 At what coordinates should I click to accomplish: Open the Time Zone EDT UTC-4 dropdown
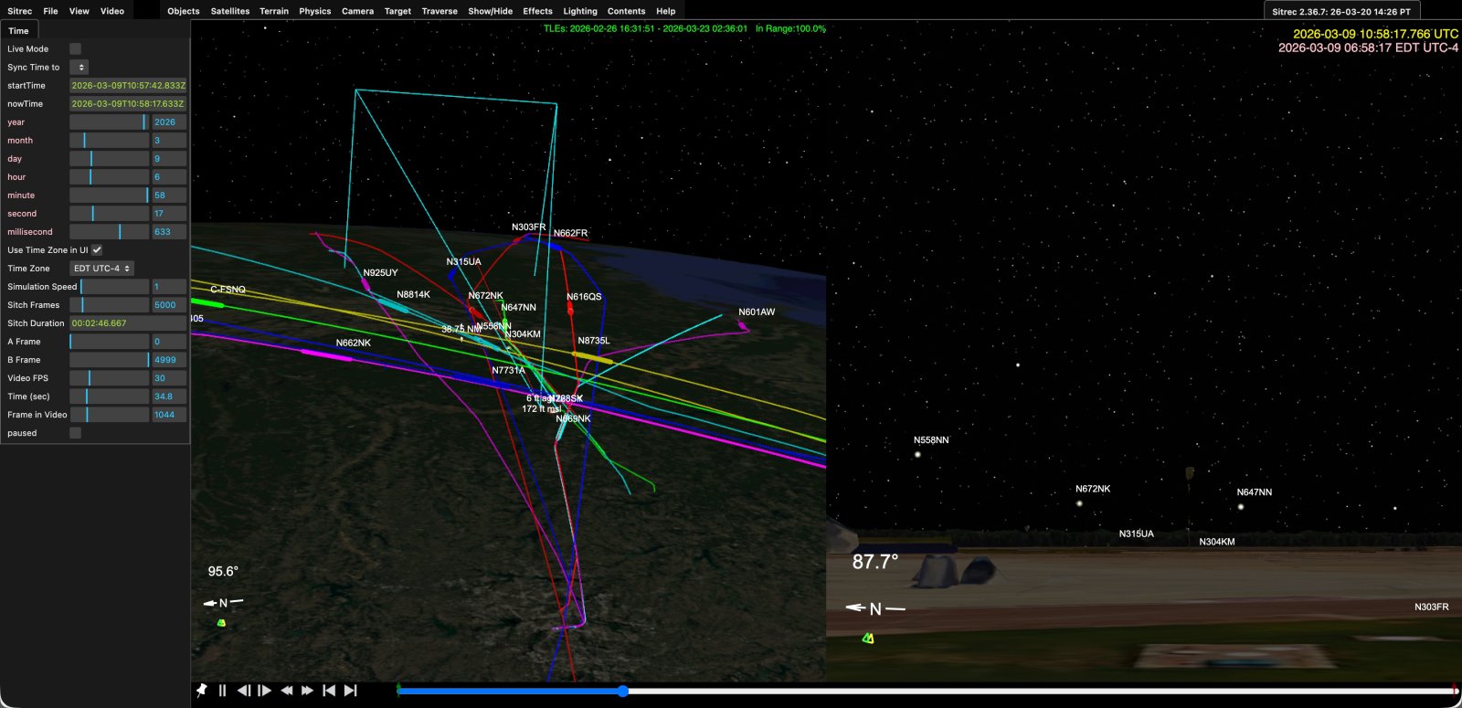(101, 269)
